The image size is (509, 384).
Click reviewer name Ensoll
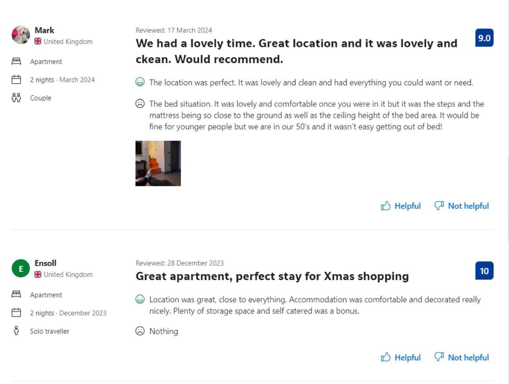(45, 263)
